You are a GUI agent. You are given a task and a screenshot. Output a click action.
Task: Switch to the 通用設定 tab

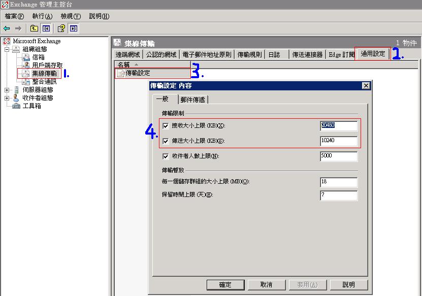(373, 54)
